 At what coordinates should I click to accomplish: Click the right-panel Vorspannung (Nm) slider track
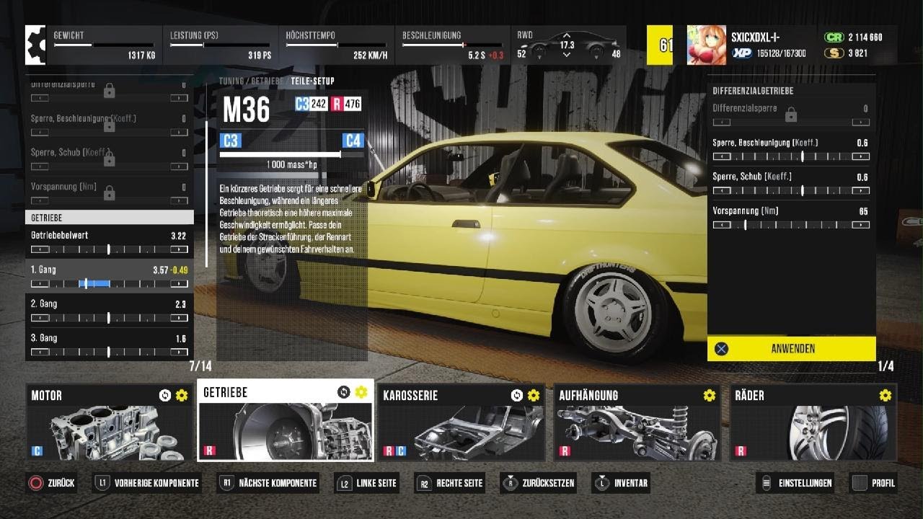click(791, 225)
